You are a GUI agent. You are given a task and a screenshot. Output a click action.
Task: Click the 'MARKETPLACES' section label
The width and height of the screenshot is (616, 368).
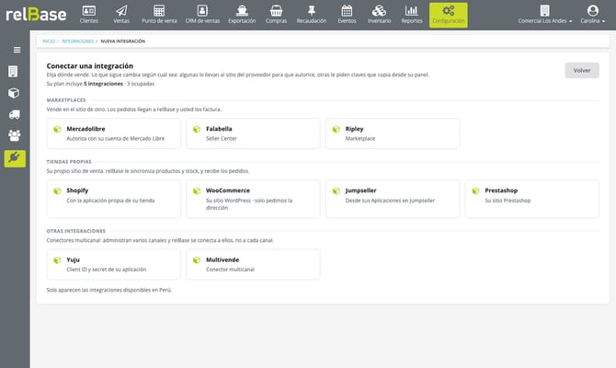point(66,100)
